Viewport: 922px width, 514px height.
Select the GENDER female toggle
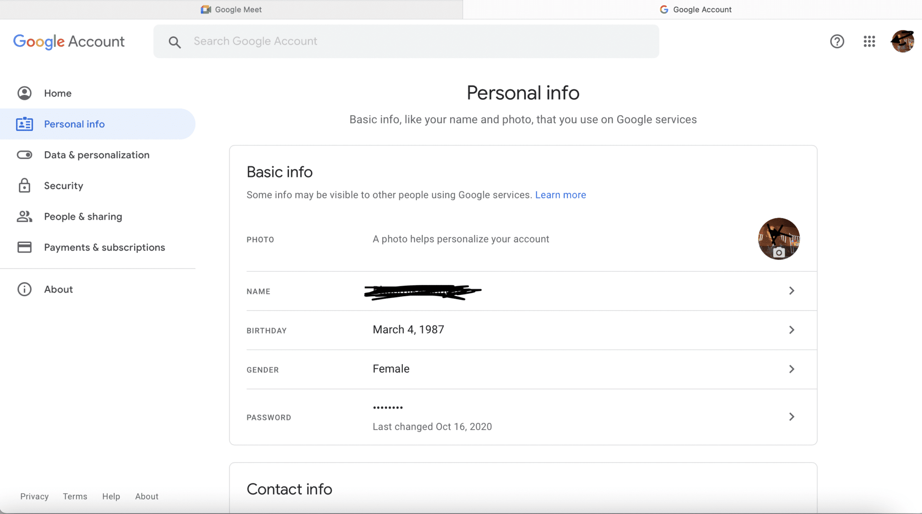pyautogui.click(x=523, y=369)
